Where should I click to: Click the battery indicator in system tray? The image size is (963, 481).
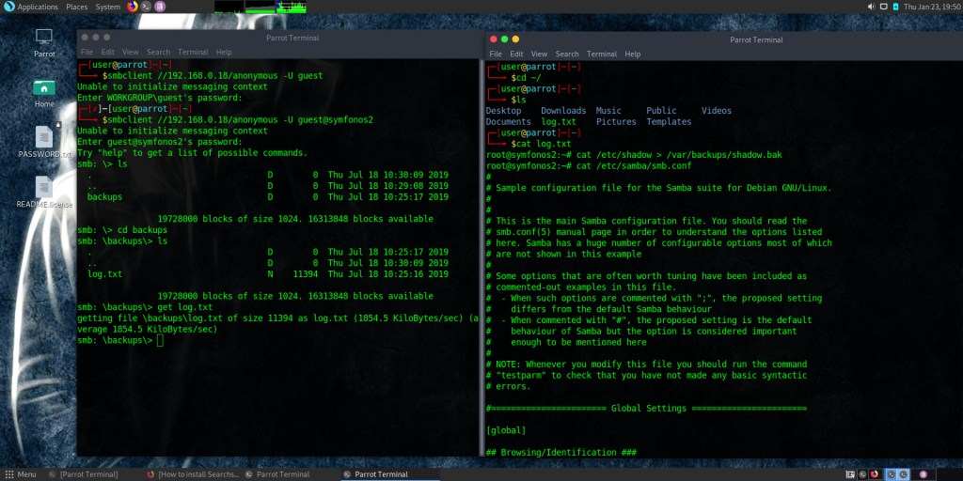tap(895, 7)
